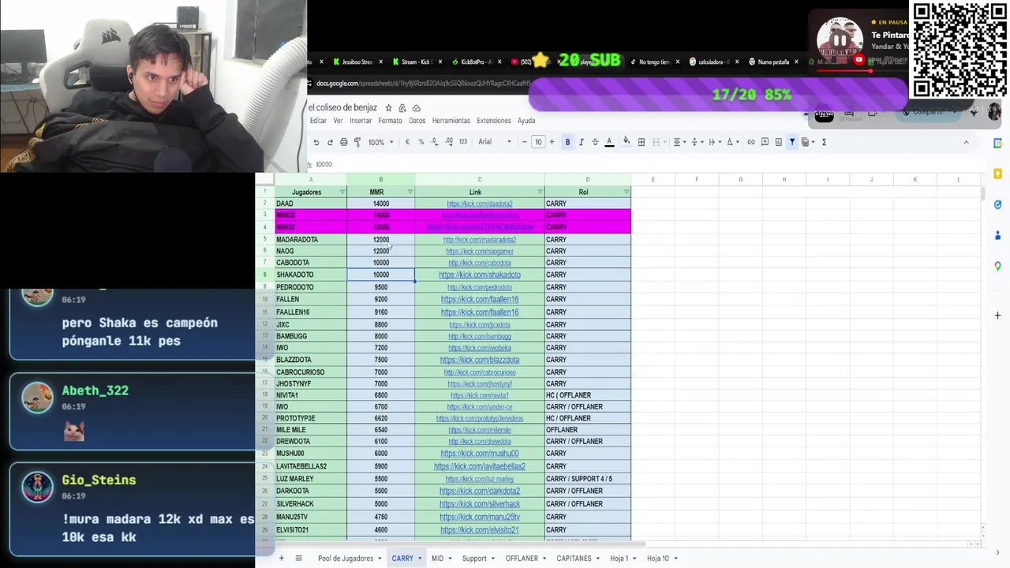Open the Herramientas menu
Image resolution: width=1010 pixels, height=568 pixels.
click(451, 121)
